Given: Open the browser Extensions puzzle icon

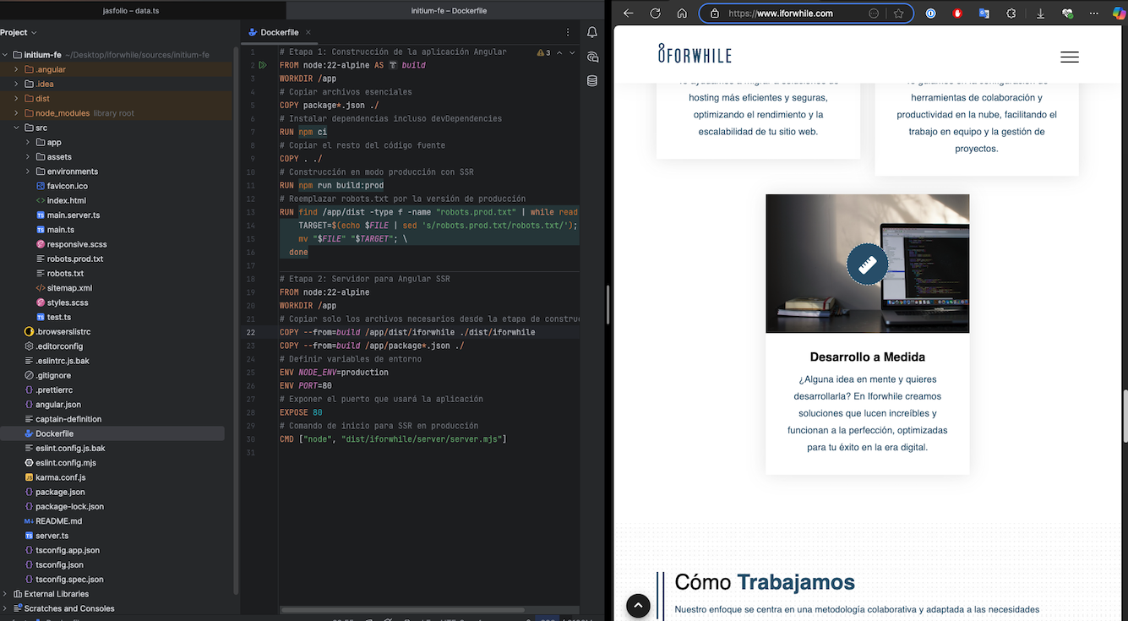Looking at the screenshot, I should [1011, 14].
